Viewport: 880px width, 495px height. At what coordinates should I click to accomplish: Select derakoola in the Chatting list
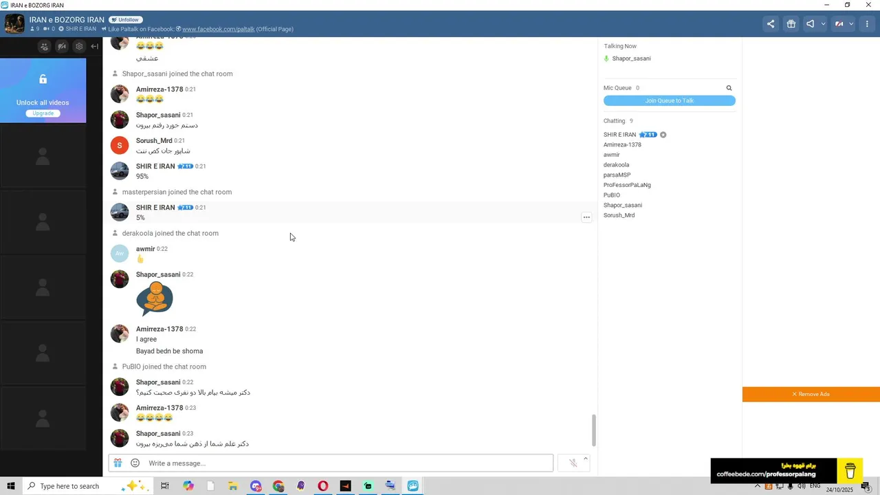tap(616, 165)
